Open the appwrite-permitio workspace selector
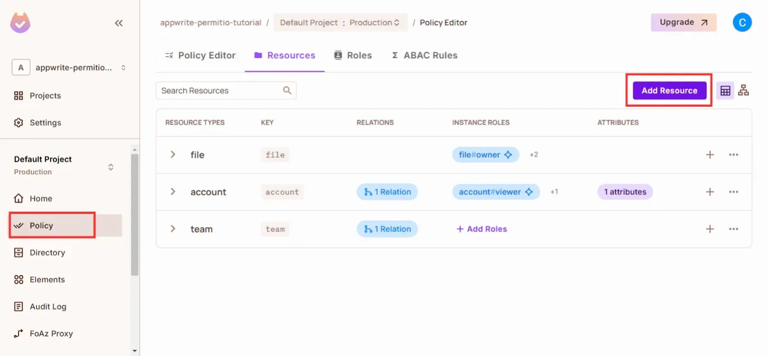 [70, 67]
